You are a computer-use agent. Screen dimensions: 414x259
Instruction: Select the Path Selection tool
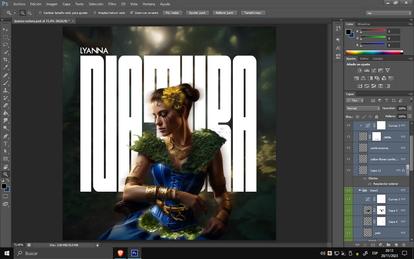(x=5, y=151)
